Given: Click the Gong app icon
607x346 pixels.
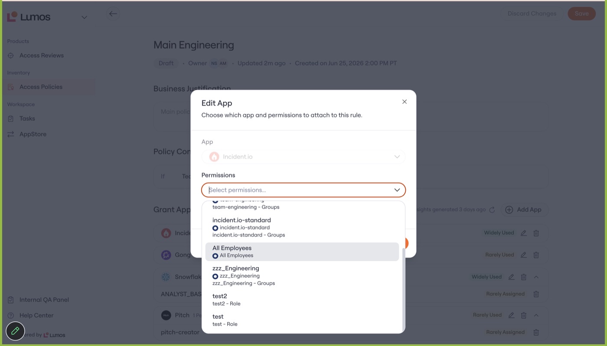Looking at the screenshot, I should click(x=166, y=255).
